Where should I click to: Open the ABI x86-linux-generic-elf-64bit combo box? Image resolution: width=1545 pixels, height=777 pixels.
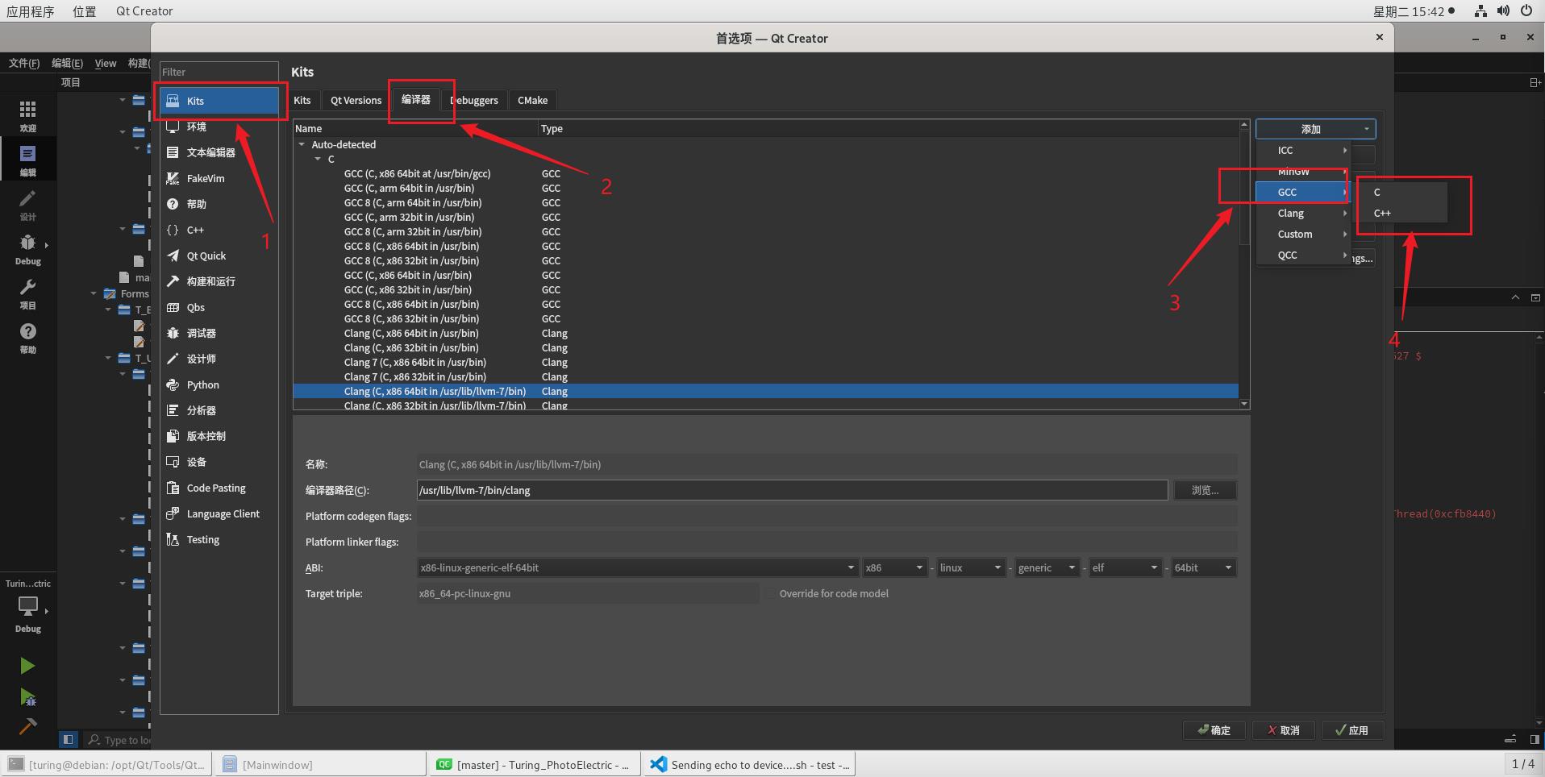[x=637, y=567]
